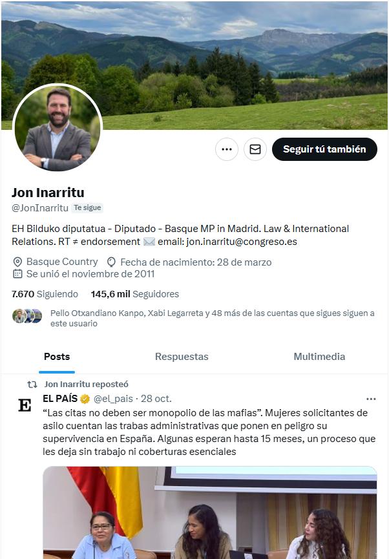Open the post's three-dot options menu

click(371, 399)
